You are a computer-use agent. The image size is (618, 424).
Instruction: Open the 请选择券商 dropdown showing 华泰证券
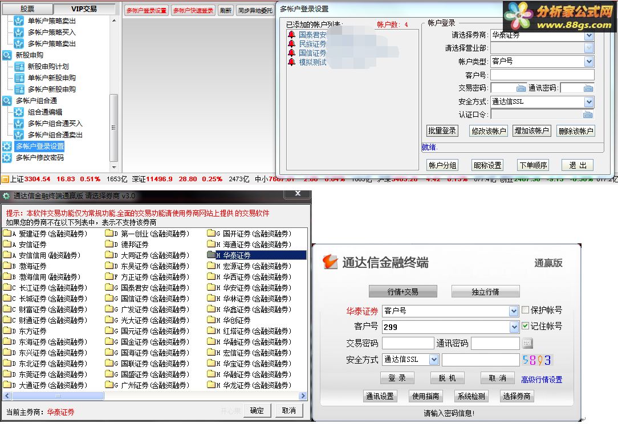pyautogui.click(x=589, y=36)
